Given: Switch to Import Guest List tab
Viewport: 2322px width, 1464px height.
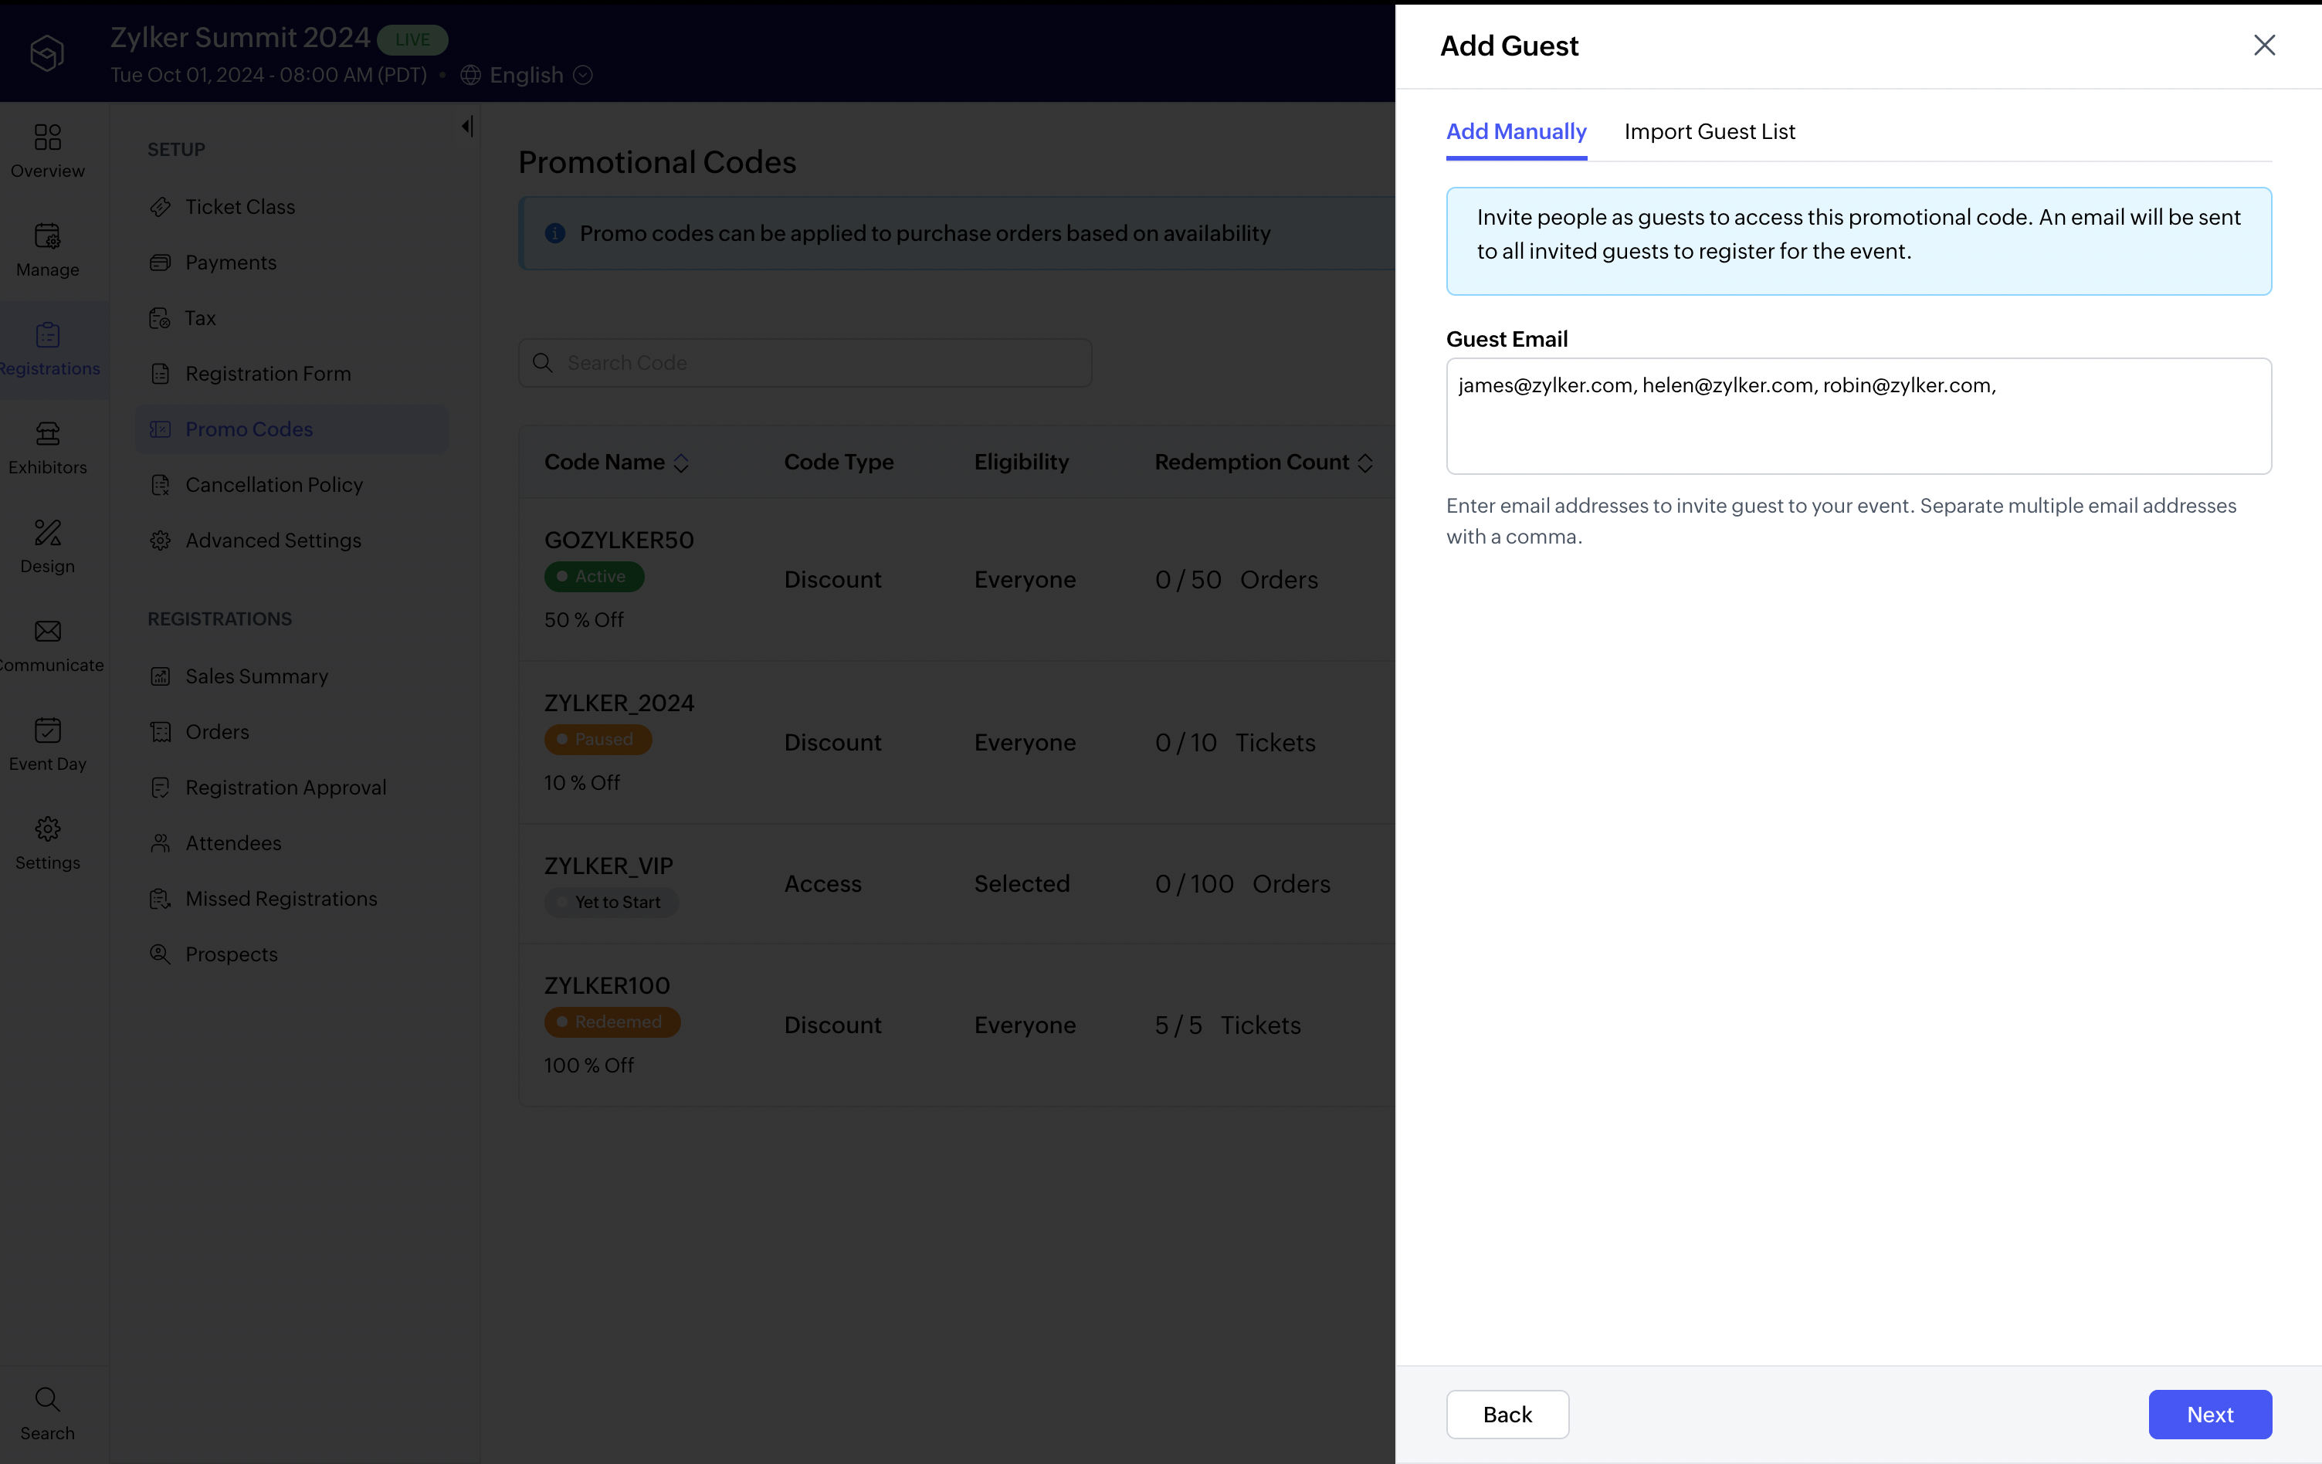Looking at the screenshot, I should 1709,132.
